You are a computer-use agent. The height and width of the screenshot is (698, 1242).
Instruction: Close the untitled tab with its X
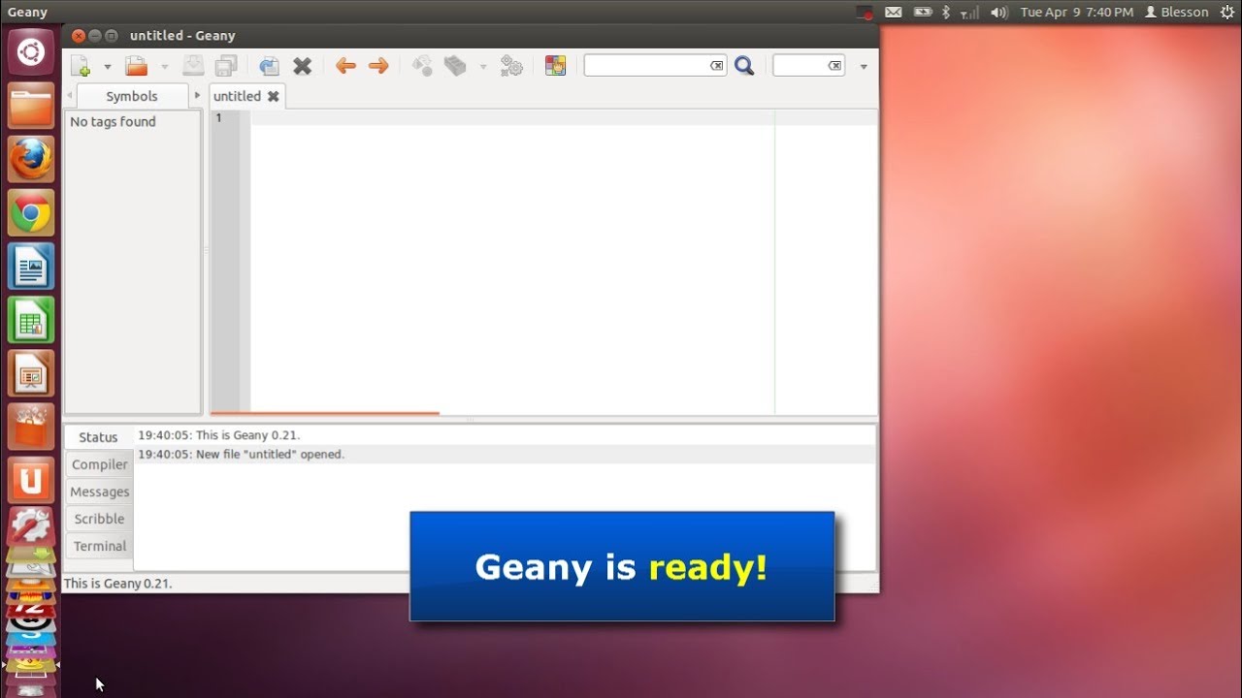coord(274,96)
